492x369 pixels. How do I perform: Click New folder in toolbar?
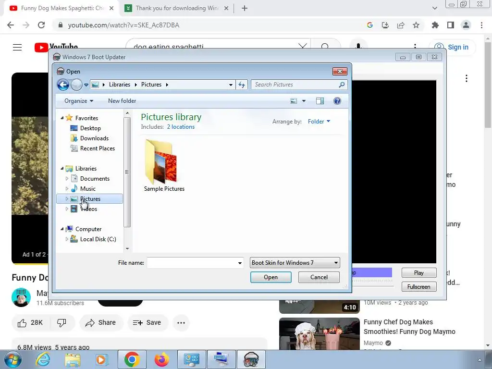[x=122, y=101]
